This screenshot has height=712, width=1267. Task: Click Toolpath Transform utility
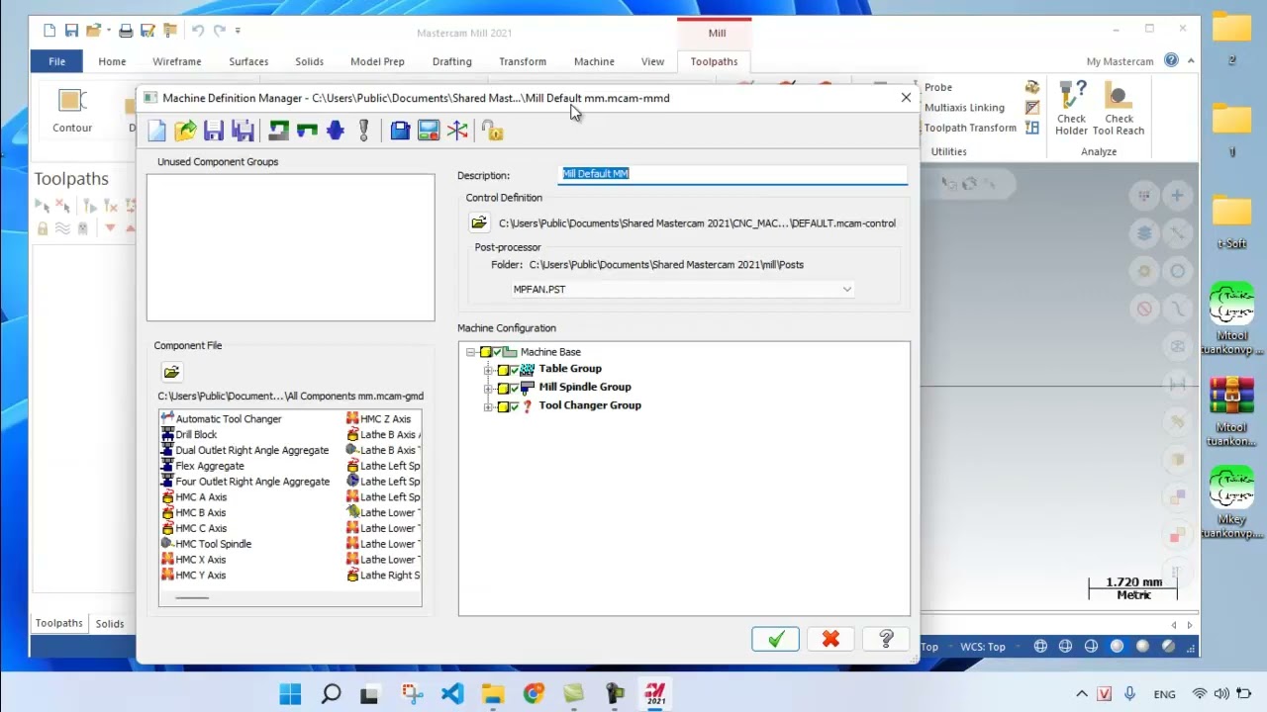[970, 128]
